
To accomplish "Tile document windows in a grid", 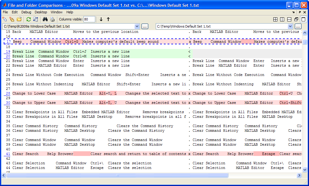I will pos(275,19).
